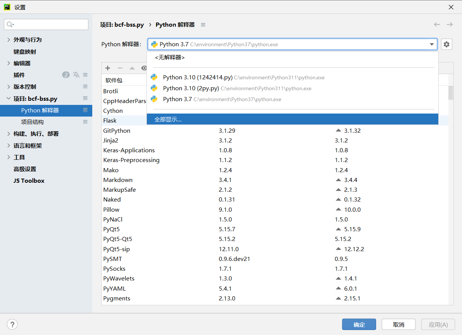Screen dimensions: 462x335
Task: Click the gear icon beside interpreter dropdown
Action: tap(446, 44)
